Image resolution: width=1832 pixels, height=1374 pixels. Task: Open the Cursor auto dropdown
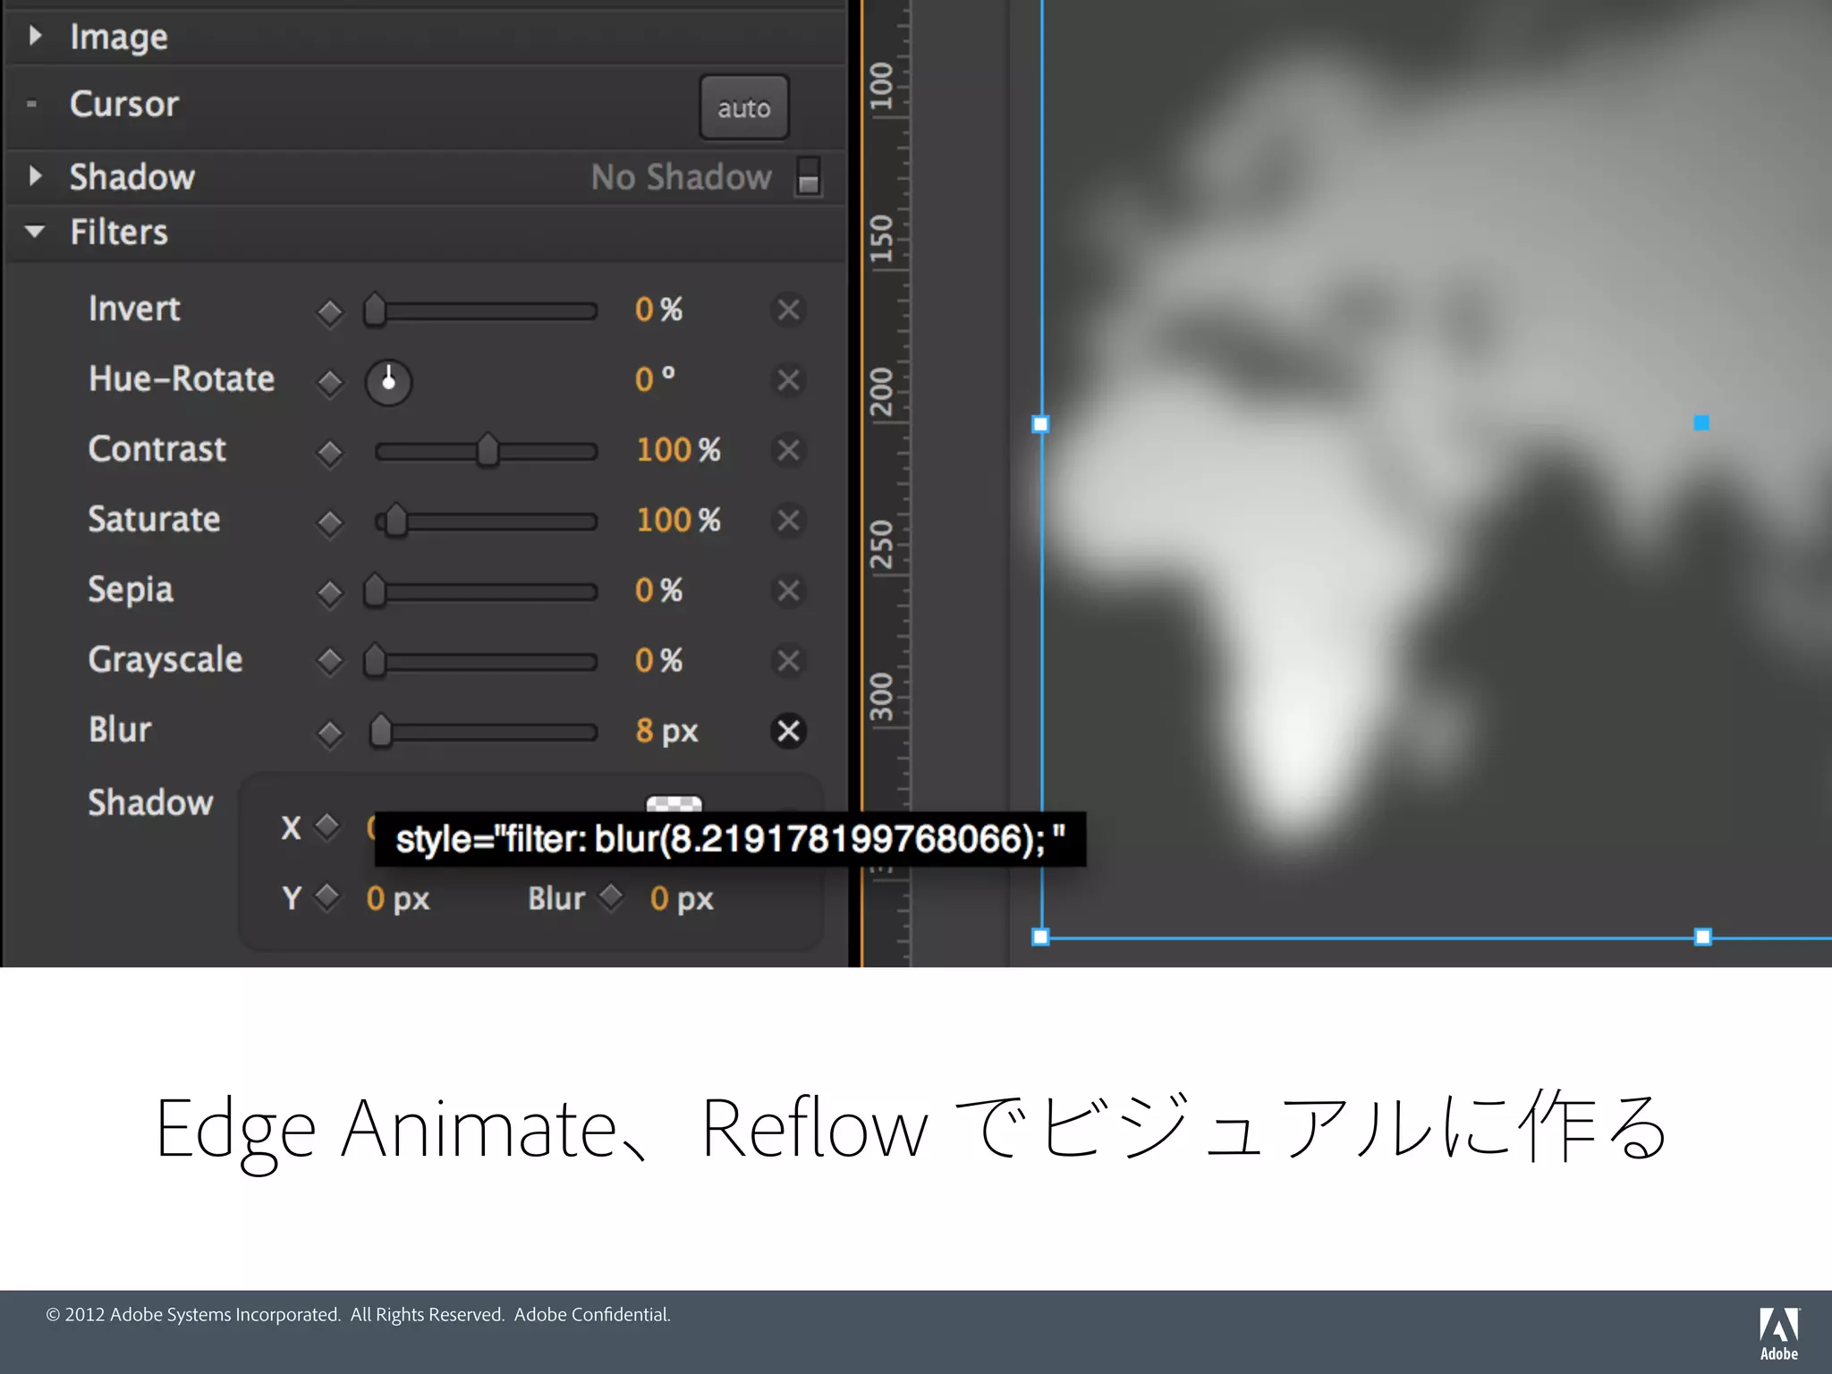tap(743, 107)
